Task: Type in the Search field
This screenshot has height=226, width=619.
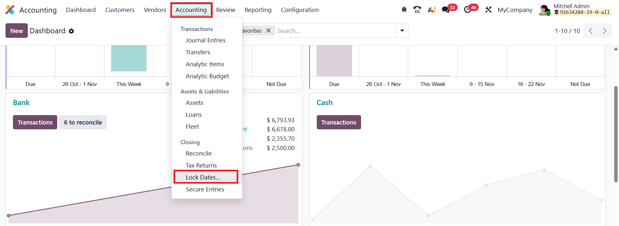Action: 335,31
